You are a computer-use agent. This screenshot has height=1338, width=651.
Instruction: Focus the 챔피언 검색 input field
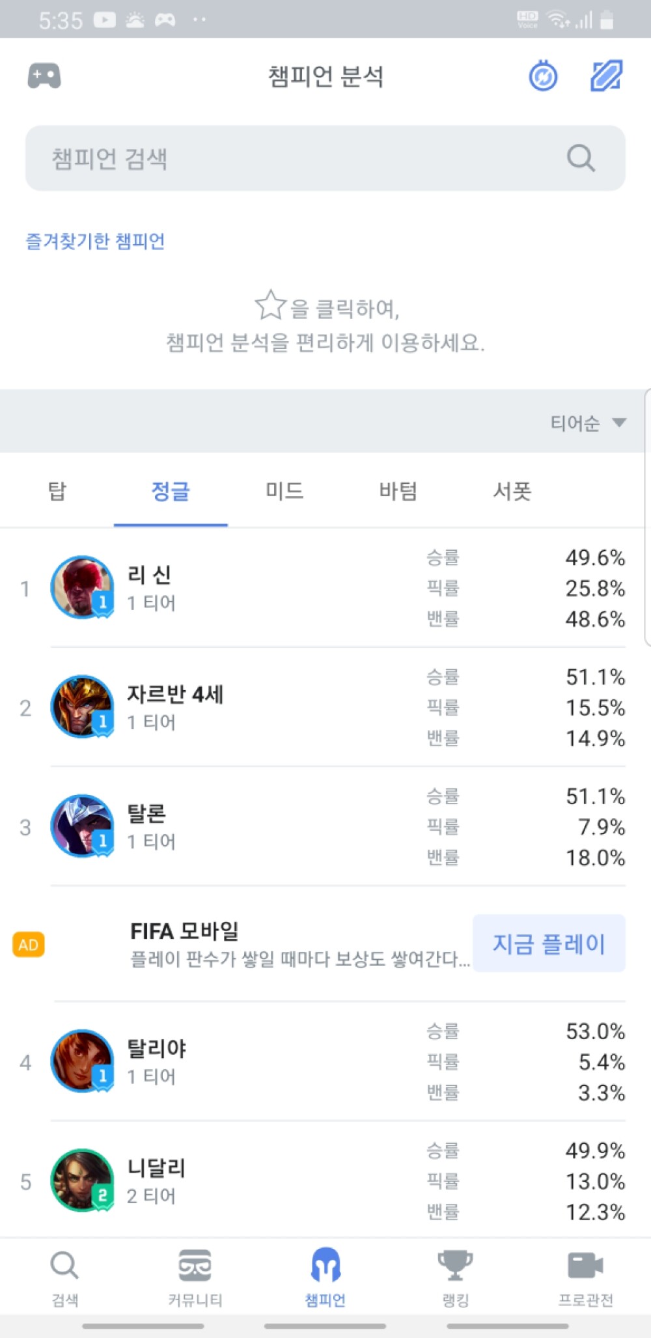[293, 158]
